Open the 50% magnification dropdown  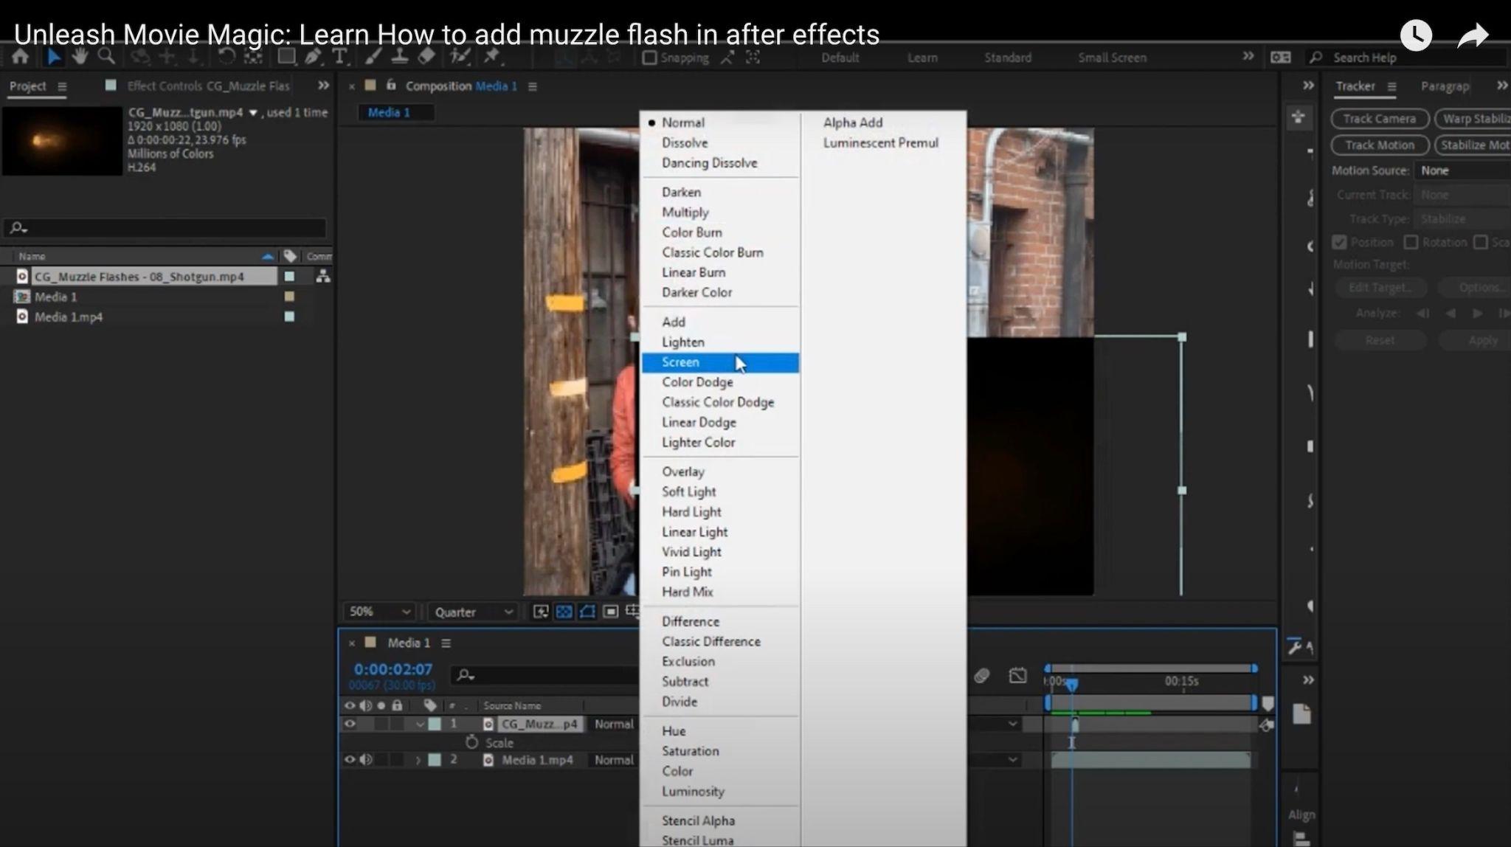point(379,612)
